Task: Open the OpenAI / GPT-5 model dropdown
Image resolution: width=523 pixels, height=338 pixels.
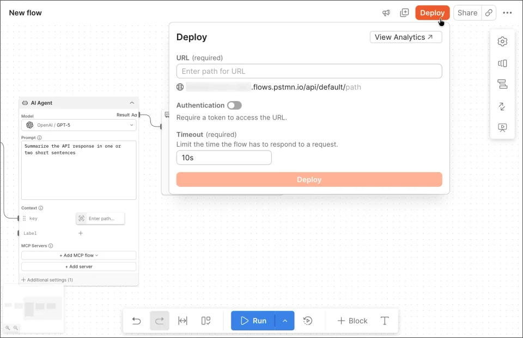Action: pos(78,125)
